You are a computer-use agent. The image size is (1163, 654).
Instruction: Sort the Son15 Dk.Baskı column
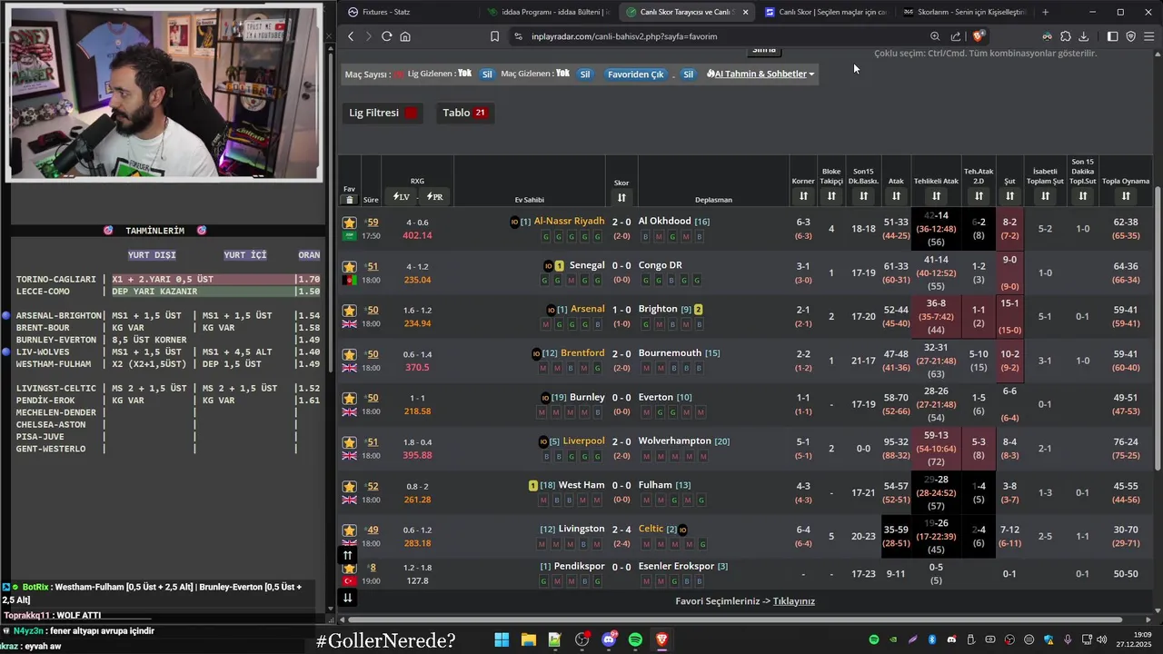point(863,196)
